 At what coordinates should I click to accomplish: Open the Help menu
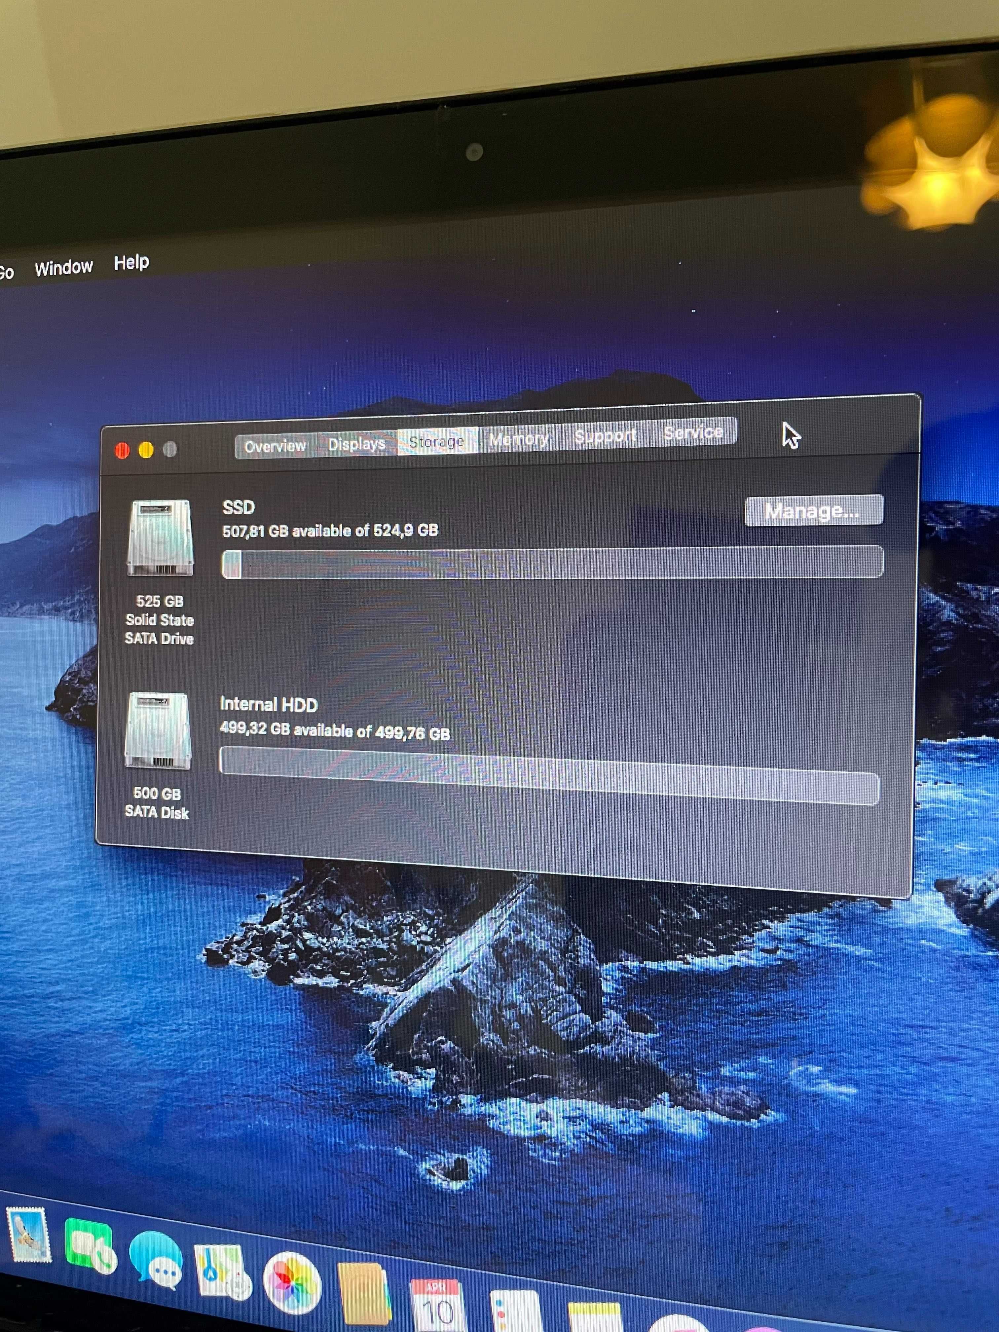(x=131, y=263)
